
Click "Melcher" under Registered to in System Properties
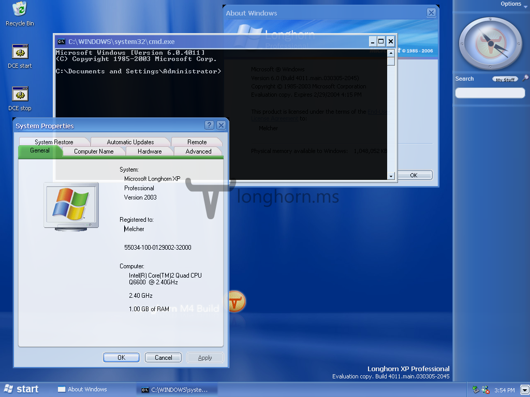(x=134, y=229)
